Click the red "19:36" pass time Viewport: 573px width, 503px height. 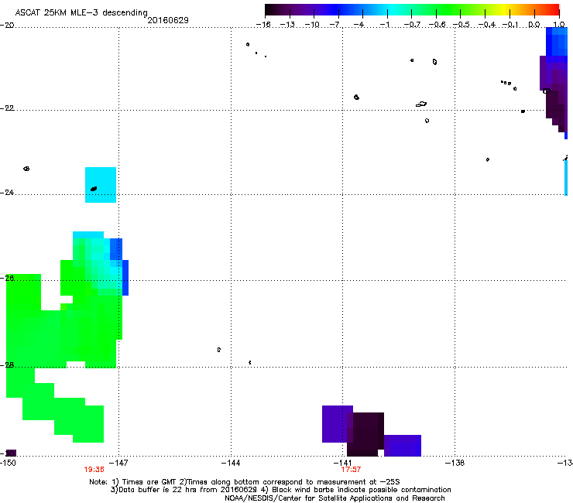[94, 470]
